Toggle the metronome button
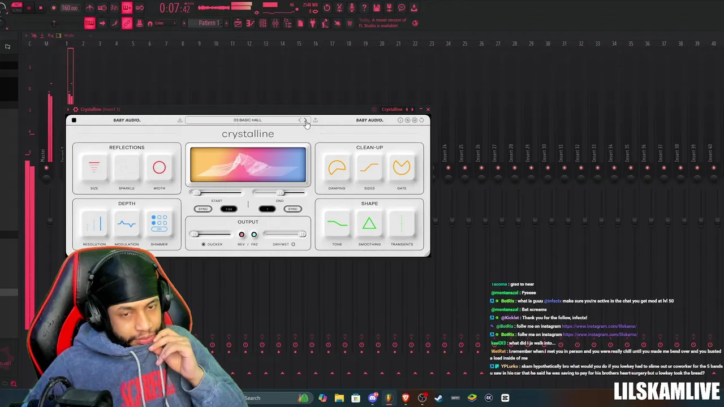Viewport: 724px width, 407px height. [x=90, y=8]
